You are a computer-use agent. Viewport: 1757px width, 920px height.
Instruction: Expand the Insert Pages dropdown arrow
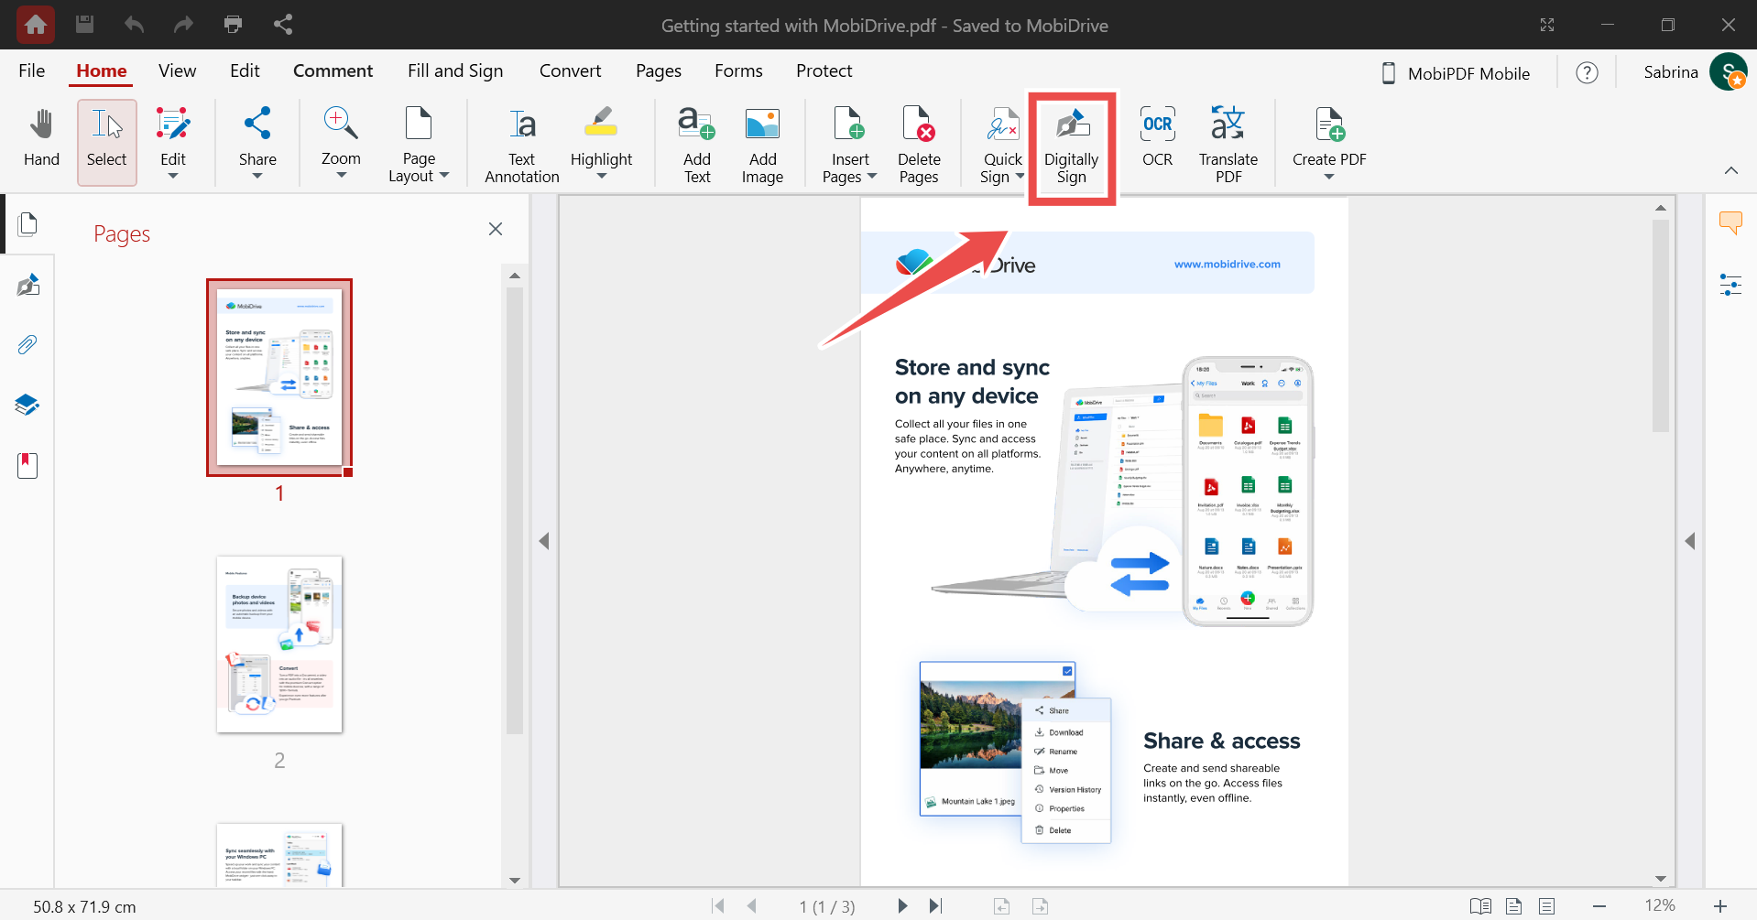(x=872, y=177)
